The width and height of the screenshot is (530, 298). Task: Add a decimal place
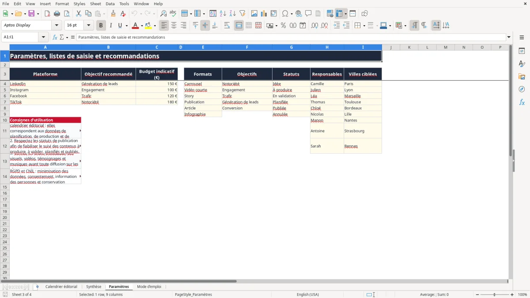pos(314,26)
